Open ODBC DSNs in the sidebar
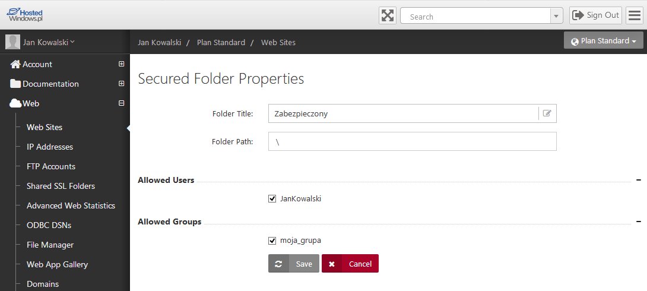This screenshot has width=647, height=291. tap(49, 225)
